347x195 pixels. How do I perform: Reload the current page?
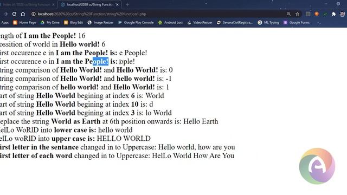[x=14, y=14]
